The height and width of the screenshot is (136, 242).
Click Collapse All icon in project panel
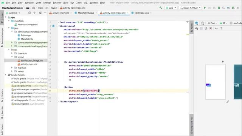[34, 13]
